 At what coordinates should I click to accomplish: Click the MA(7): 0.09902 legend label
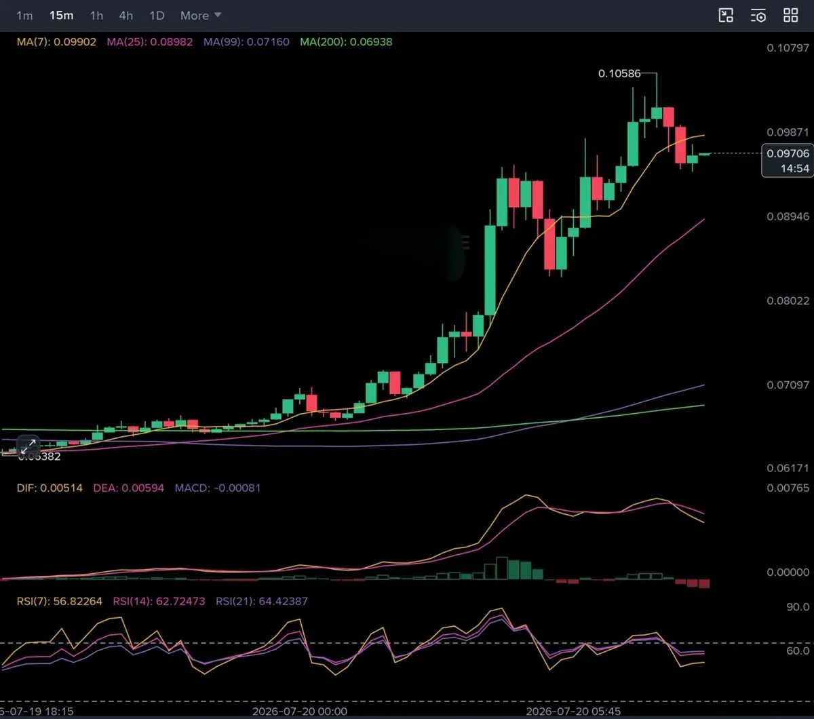coord(57,42)
